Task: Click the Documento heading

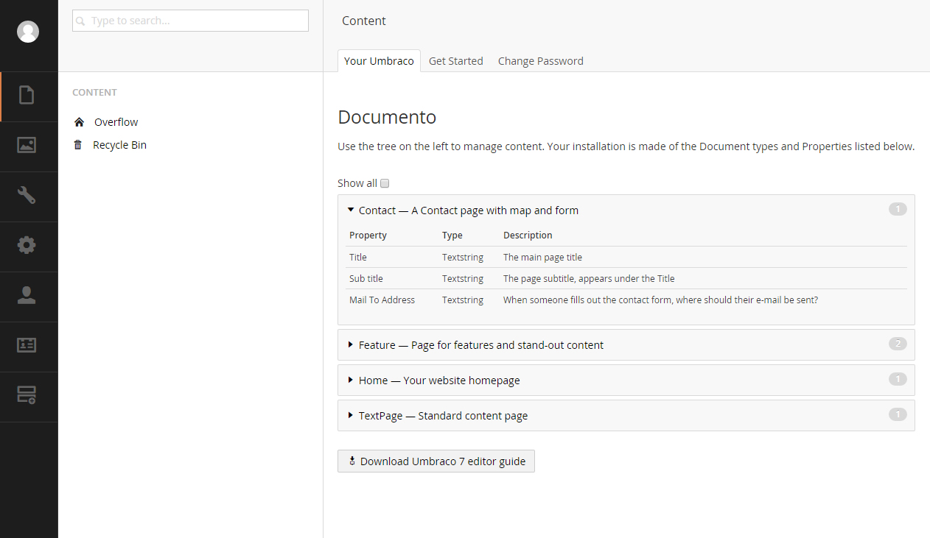Action: tap(387, 117)
